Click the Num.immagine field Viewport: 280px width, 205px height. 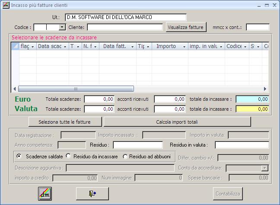[x=159, y=178]
